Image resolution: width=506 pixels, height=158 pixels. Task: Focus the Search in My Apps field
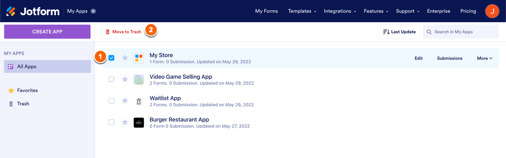point(465,32)
